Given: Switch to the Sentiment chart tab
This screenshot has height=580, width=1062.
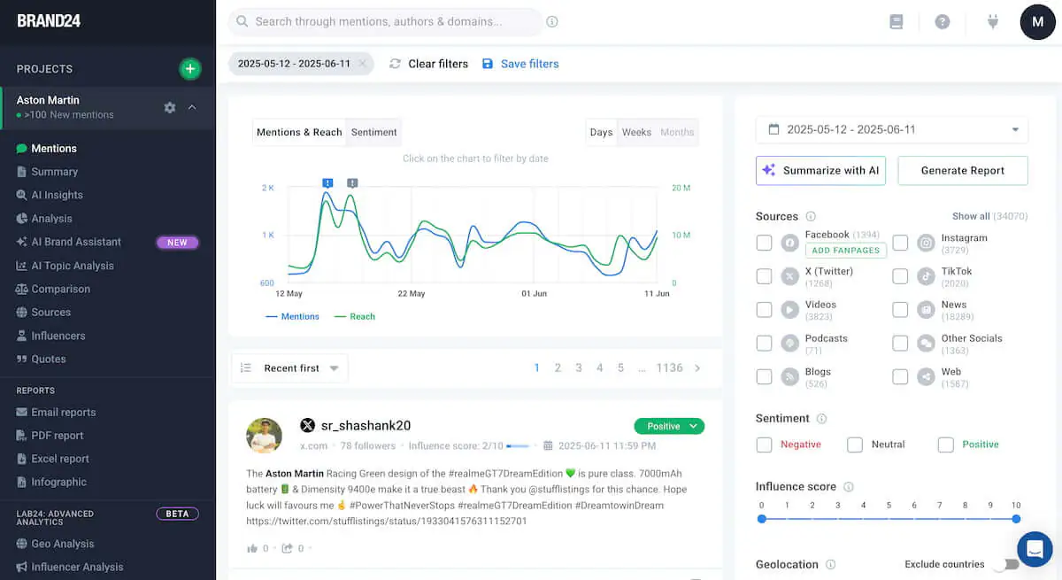Looking at the screenshot, I should [373, 132].
